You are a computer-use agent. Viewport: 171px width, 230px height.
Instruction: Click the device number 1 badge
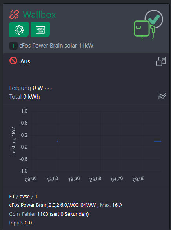(x=13, y=46)
